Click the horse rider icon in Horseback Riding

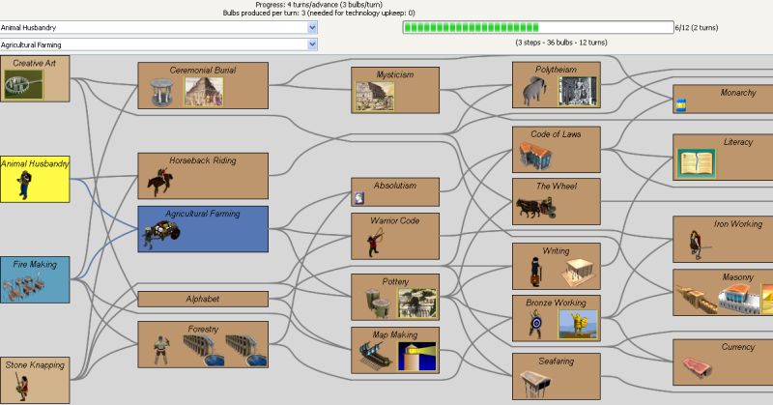click(160, 180)
